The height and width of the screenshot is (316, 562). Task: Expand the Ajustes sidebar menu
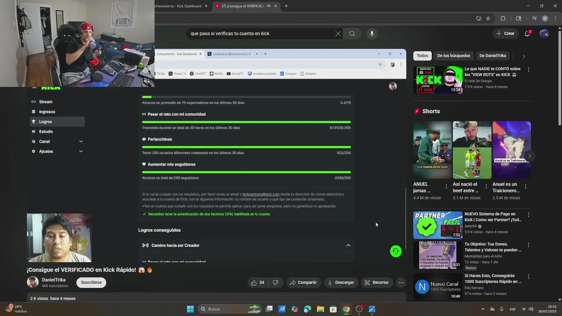pos(81,151)
